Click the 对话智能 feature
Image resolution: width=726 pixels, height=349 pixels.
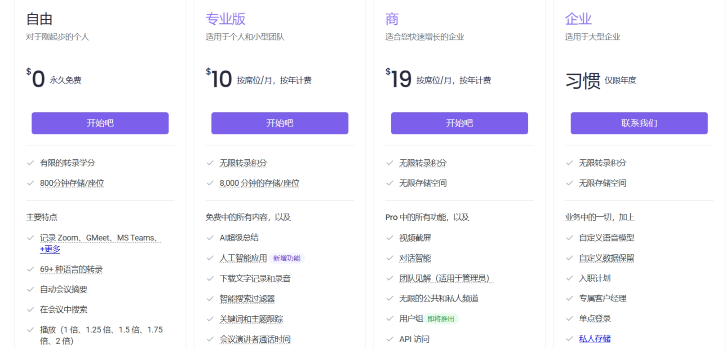(415, 258)
